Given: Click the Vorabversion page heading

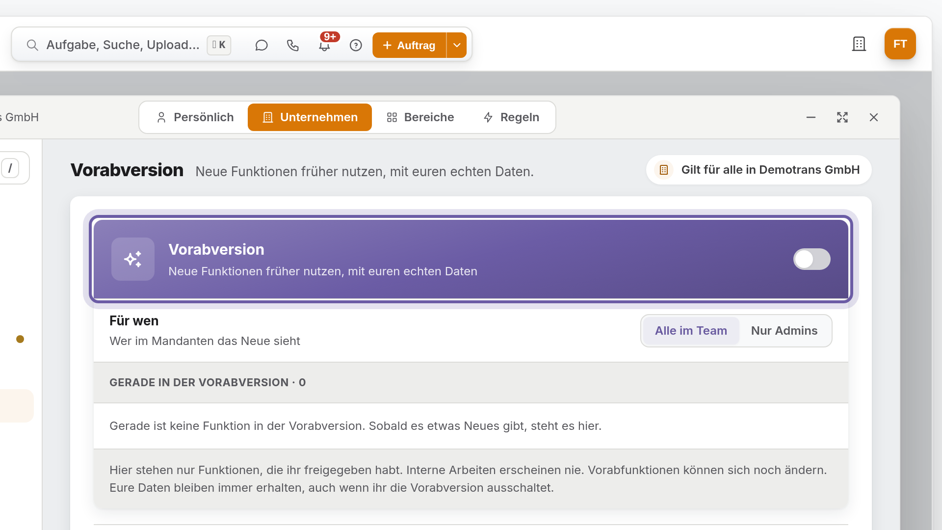Looking at the screenshot, I should tap(127, 170).
